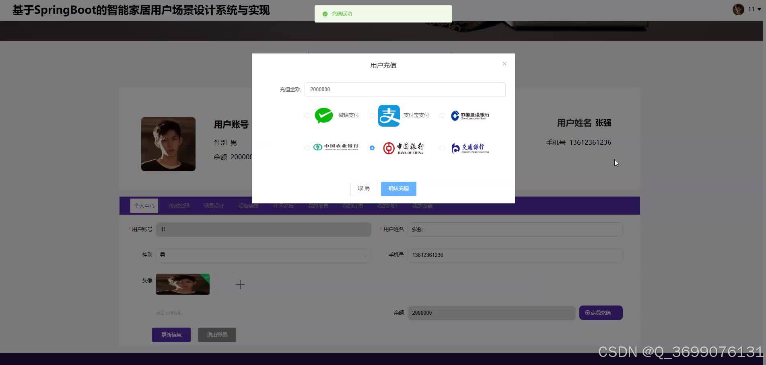The height and width of the screenshot is (365, 766).
Task: Open the user menu dropdown arrow beside 11
Action: (x=759, y=9)
